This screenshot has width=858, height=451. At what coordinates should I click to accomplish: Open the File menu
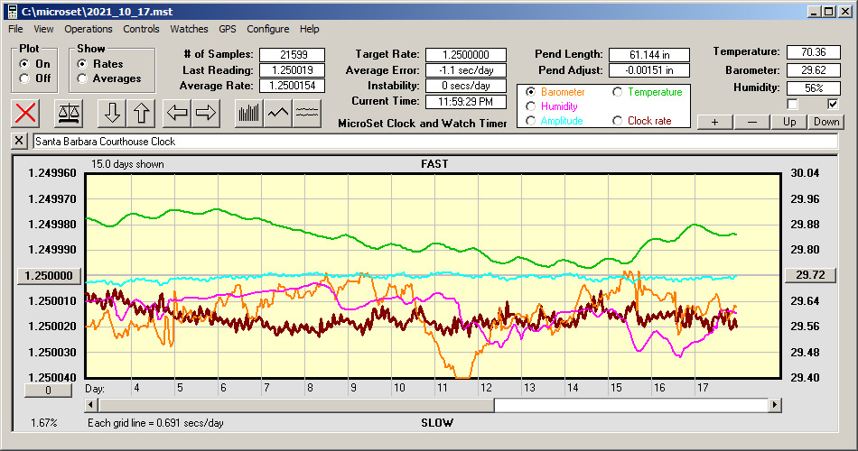tap(15, 29)
